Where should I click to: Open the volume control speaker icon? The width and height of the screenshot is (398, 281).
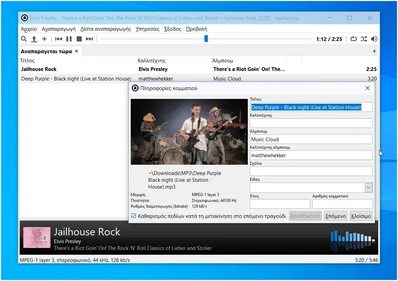374,39
